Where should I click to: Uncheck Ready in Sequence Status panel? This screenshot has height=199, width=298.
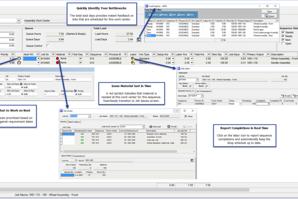click(283, 36)
